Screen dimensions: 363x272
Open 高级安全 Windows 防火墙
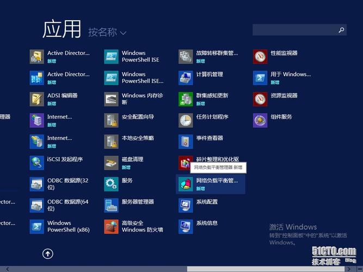(x=133, y=227)
